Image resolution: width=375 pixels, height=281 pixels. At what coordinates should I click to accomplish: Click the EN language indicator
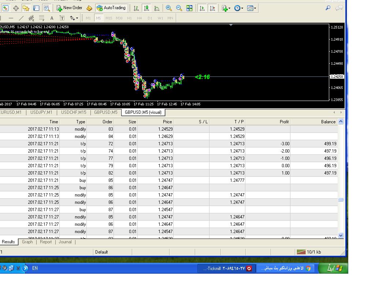pyautogui.click(x=35, y=268)
